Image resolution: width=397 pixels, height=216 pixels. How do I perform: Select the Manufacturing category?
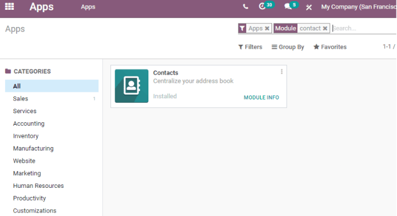pyautogui.click(x=52, y=148)
